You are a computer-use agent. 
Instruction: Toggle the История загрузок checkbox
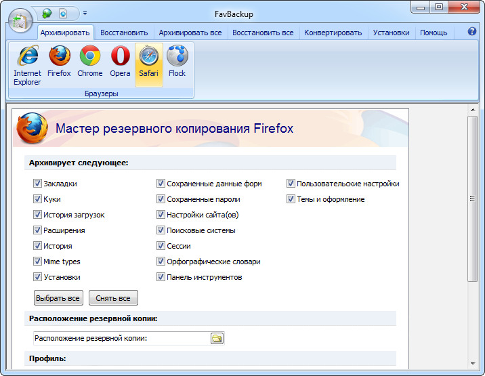(37, 215)
